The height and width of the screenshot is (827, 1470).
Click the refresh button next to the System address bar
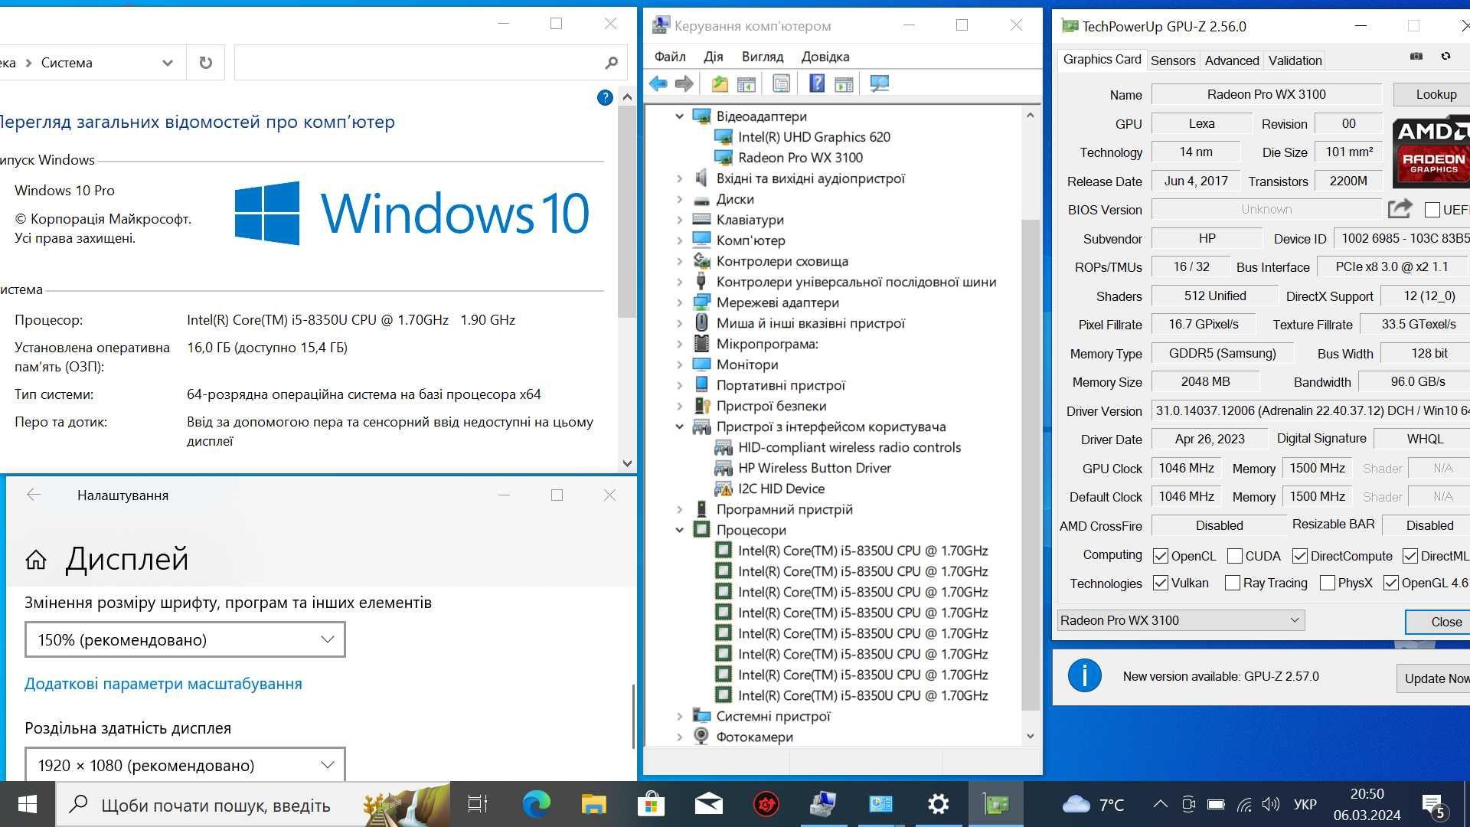point(205,63)
